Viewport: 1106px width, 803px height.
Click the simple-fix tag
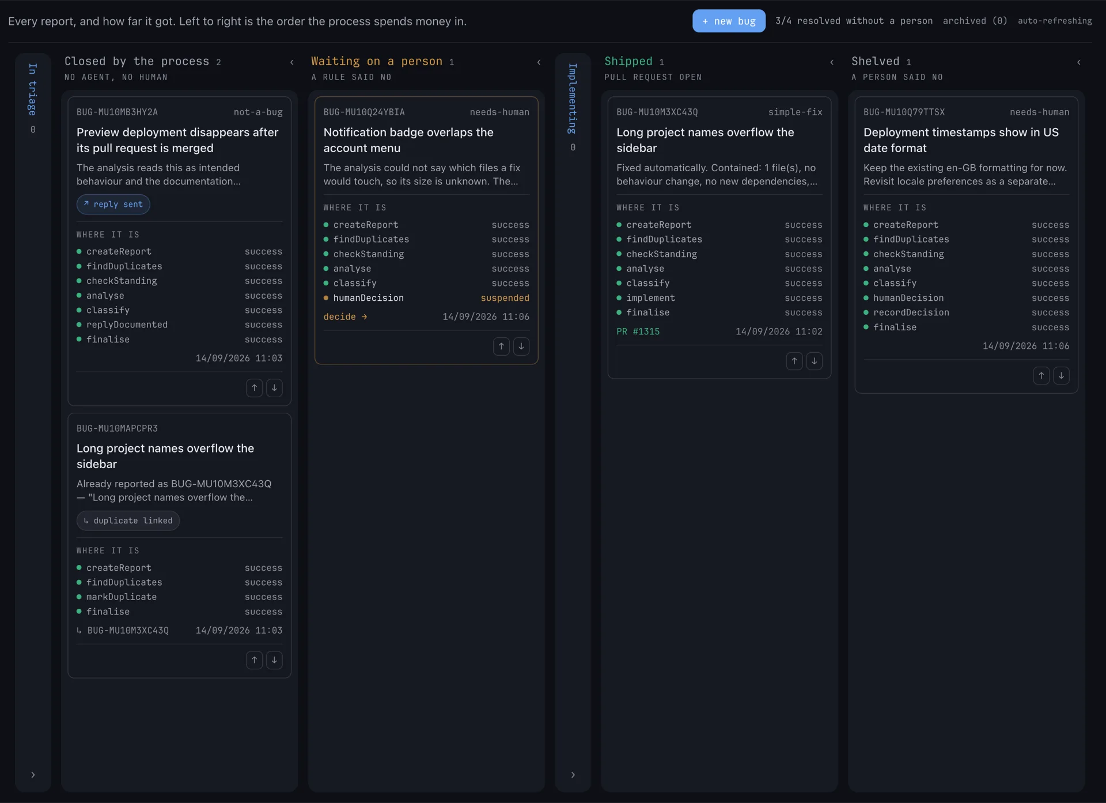tap(795, 112)
